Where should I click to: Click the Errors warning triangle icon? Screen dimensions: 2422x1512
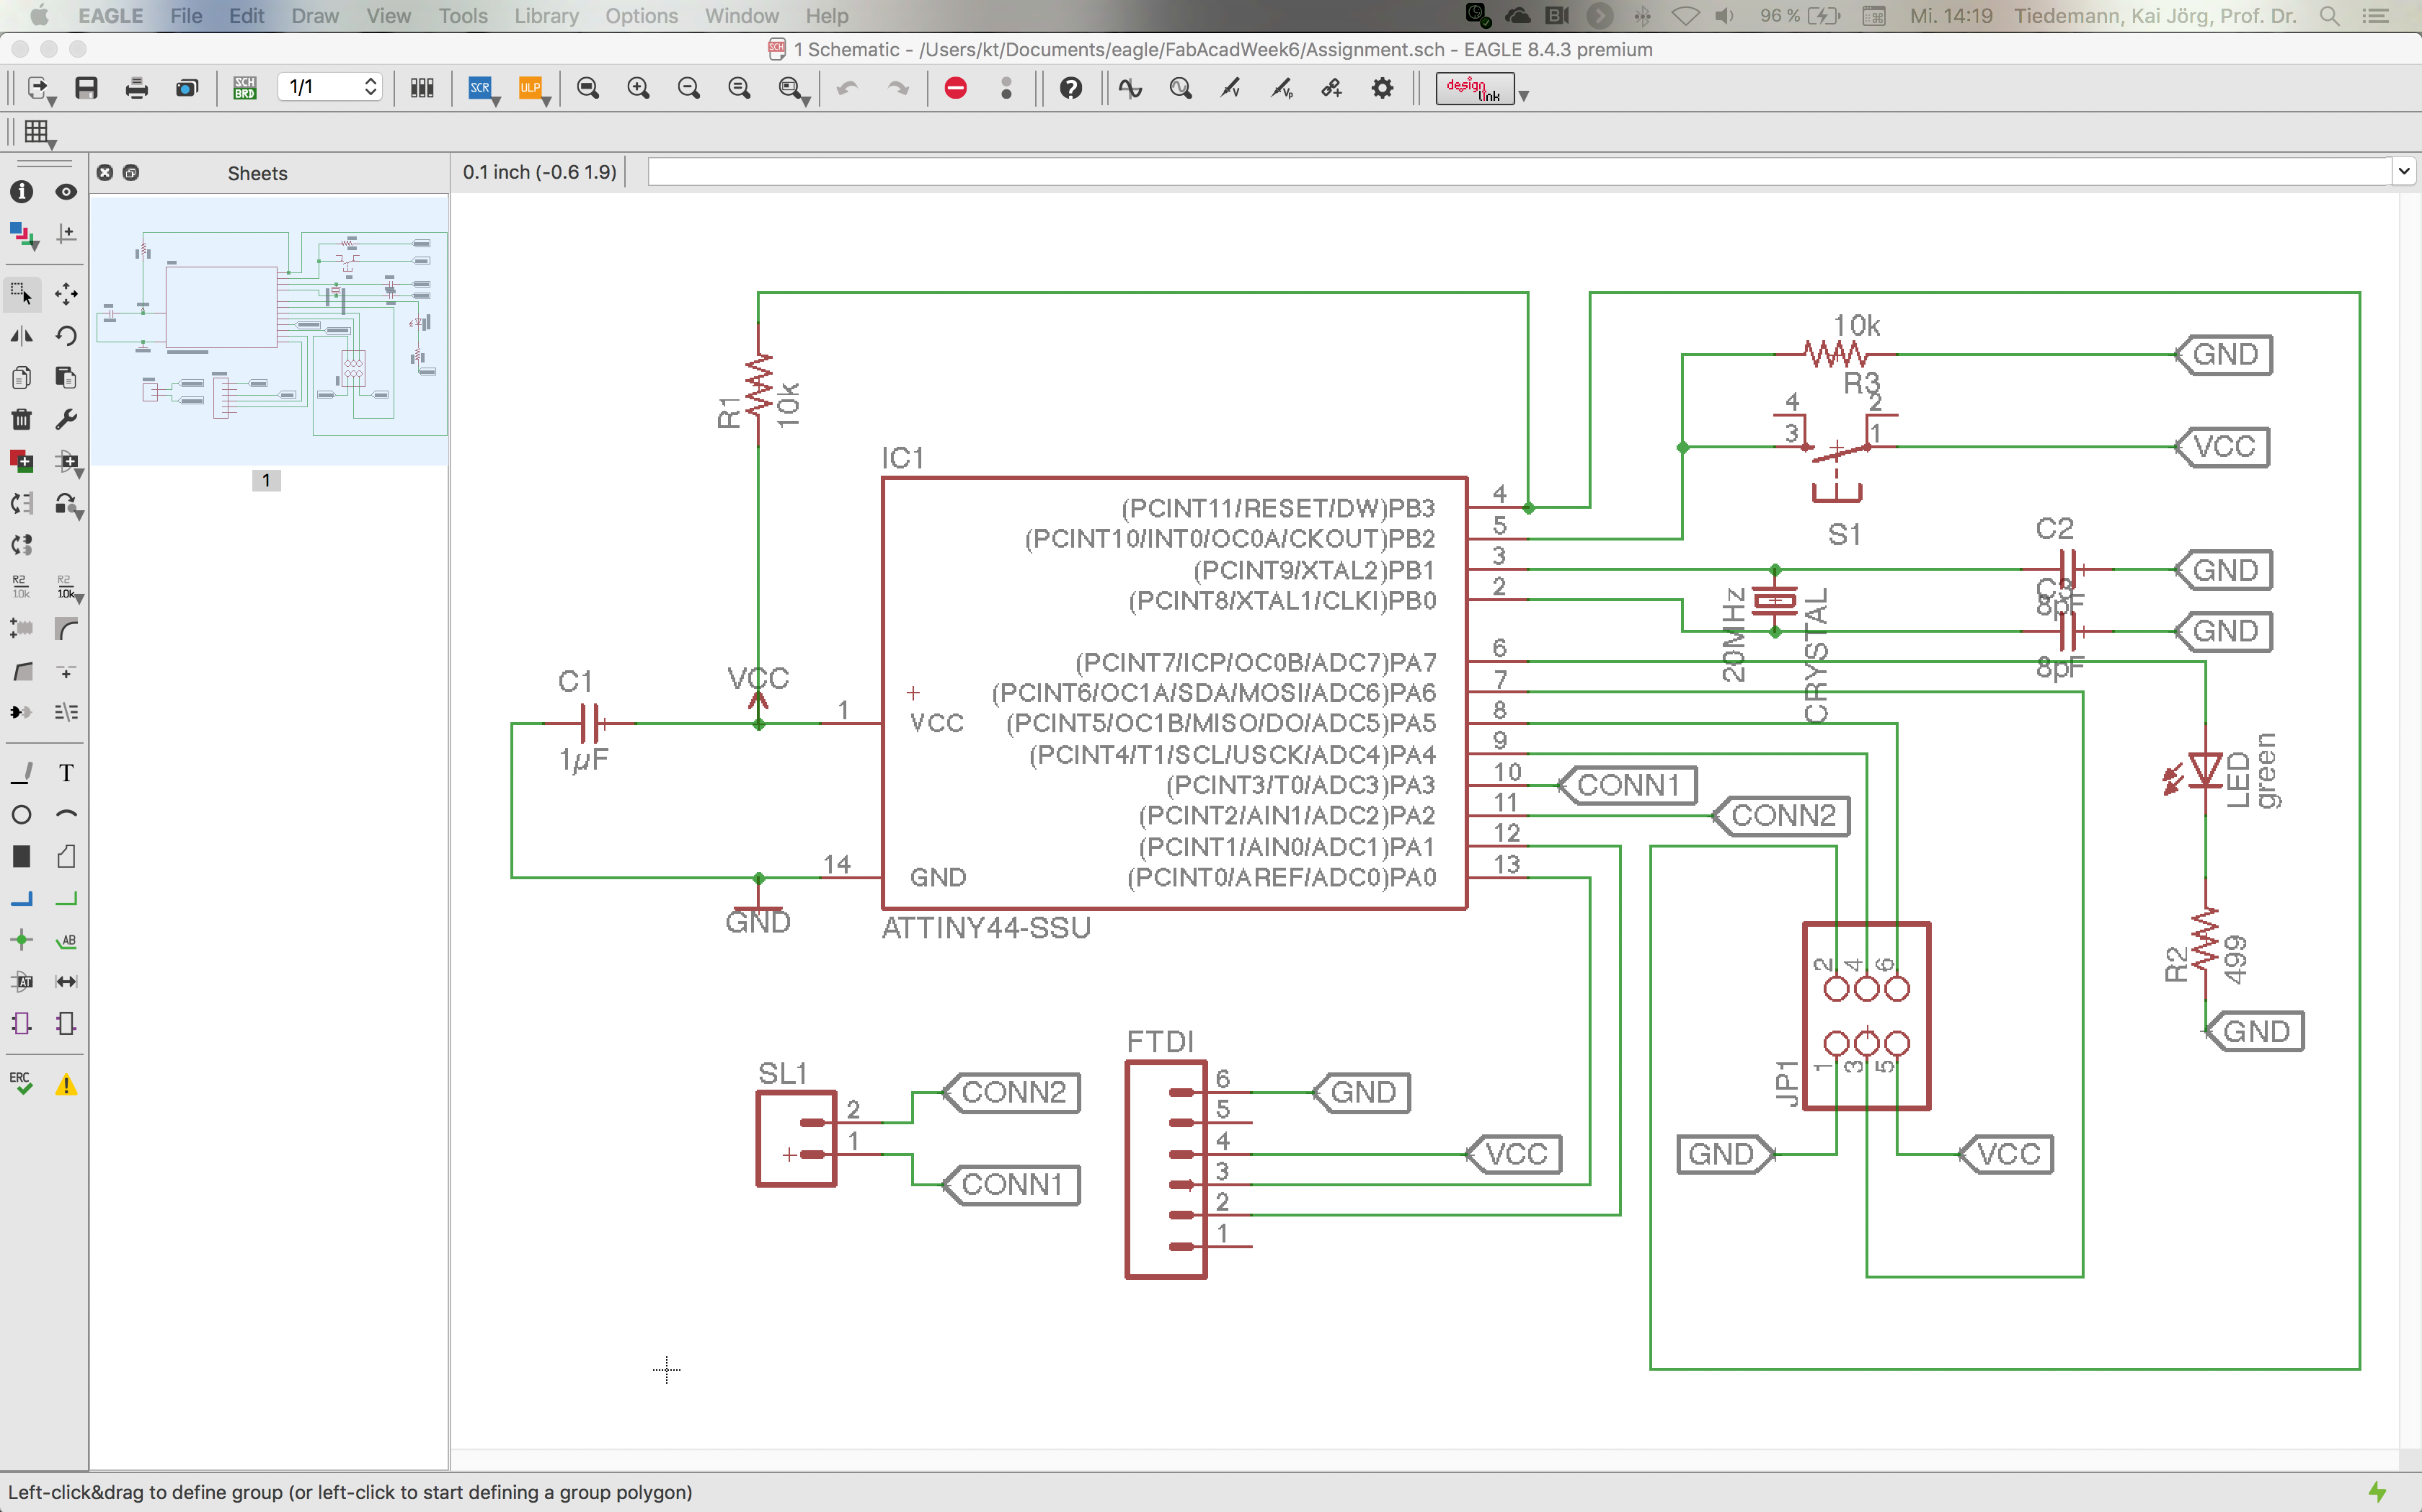(66, 1084)
